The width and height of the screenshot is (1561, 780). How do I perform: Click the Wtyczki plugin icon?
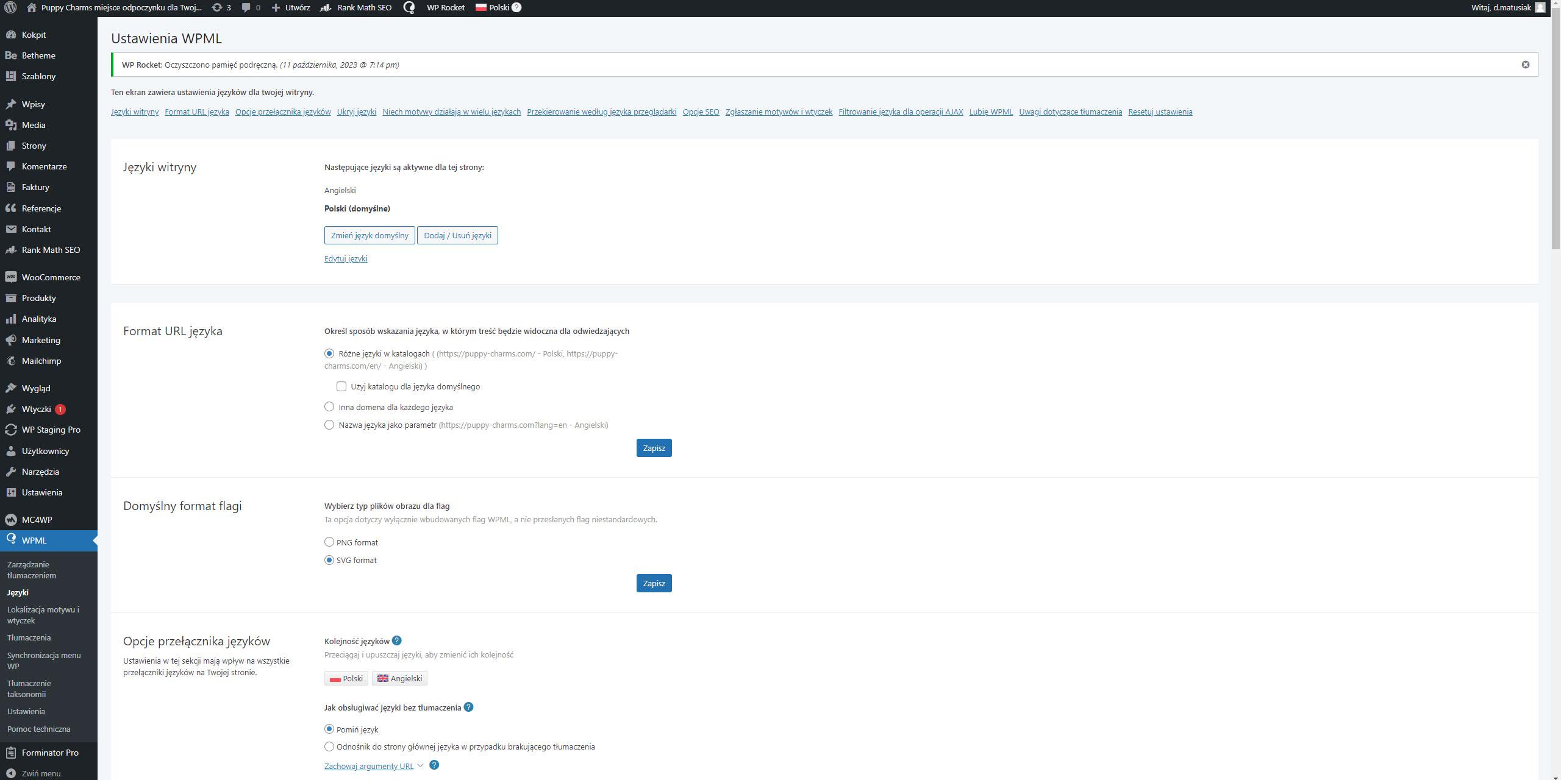(x=10, y=409)
